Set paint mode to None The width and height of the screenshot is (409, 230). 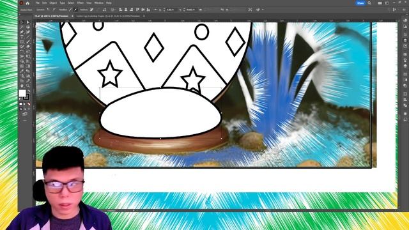(29, 103)
